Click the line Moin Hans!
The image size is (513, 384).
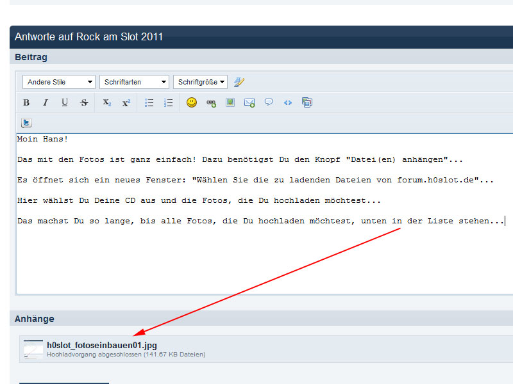click(42, 139)
